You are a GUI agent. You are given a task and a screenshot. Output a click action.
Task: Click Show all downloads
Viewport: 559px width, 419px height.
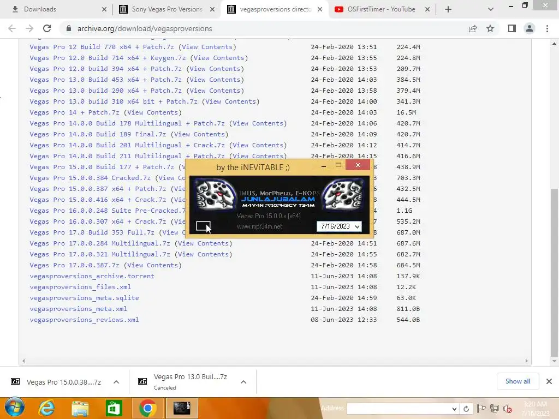point(518,381)
